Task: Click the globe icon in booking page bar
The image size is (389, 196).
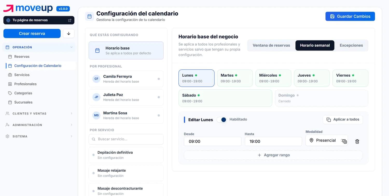Action: 8,20
